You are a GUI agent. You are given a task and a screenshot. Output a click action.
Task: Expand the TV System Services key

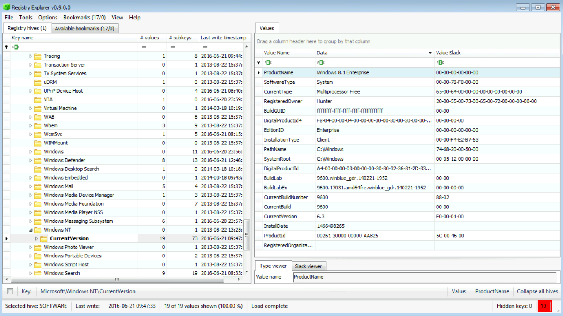click(31, 74)
